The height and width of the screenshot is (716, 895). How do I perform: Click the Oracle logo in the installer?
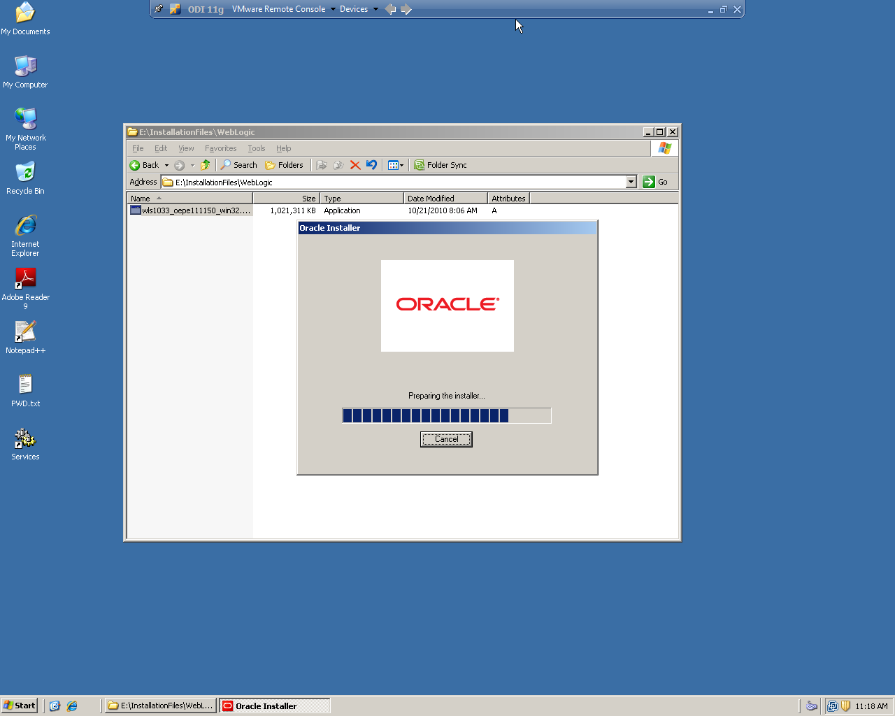point(447,306)
